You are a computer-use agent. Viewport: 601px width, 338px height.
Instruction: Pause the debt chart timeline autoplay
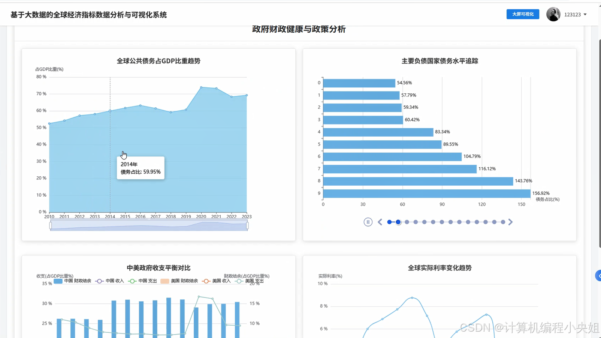pos(368,222)
